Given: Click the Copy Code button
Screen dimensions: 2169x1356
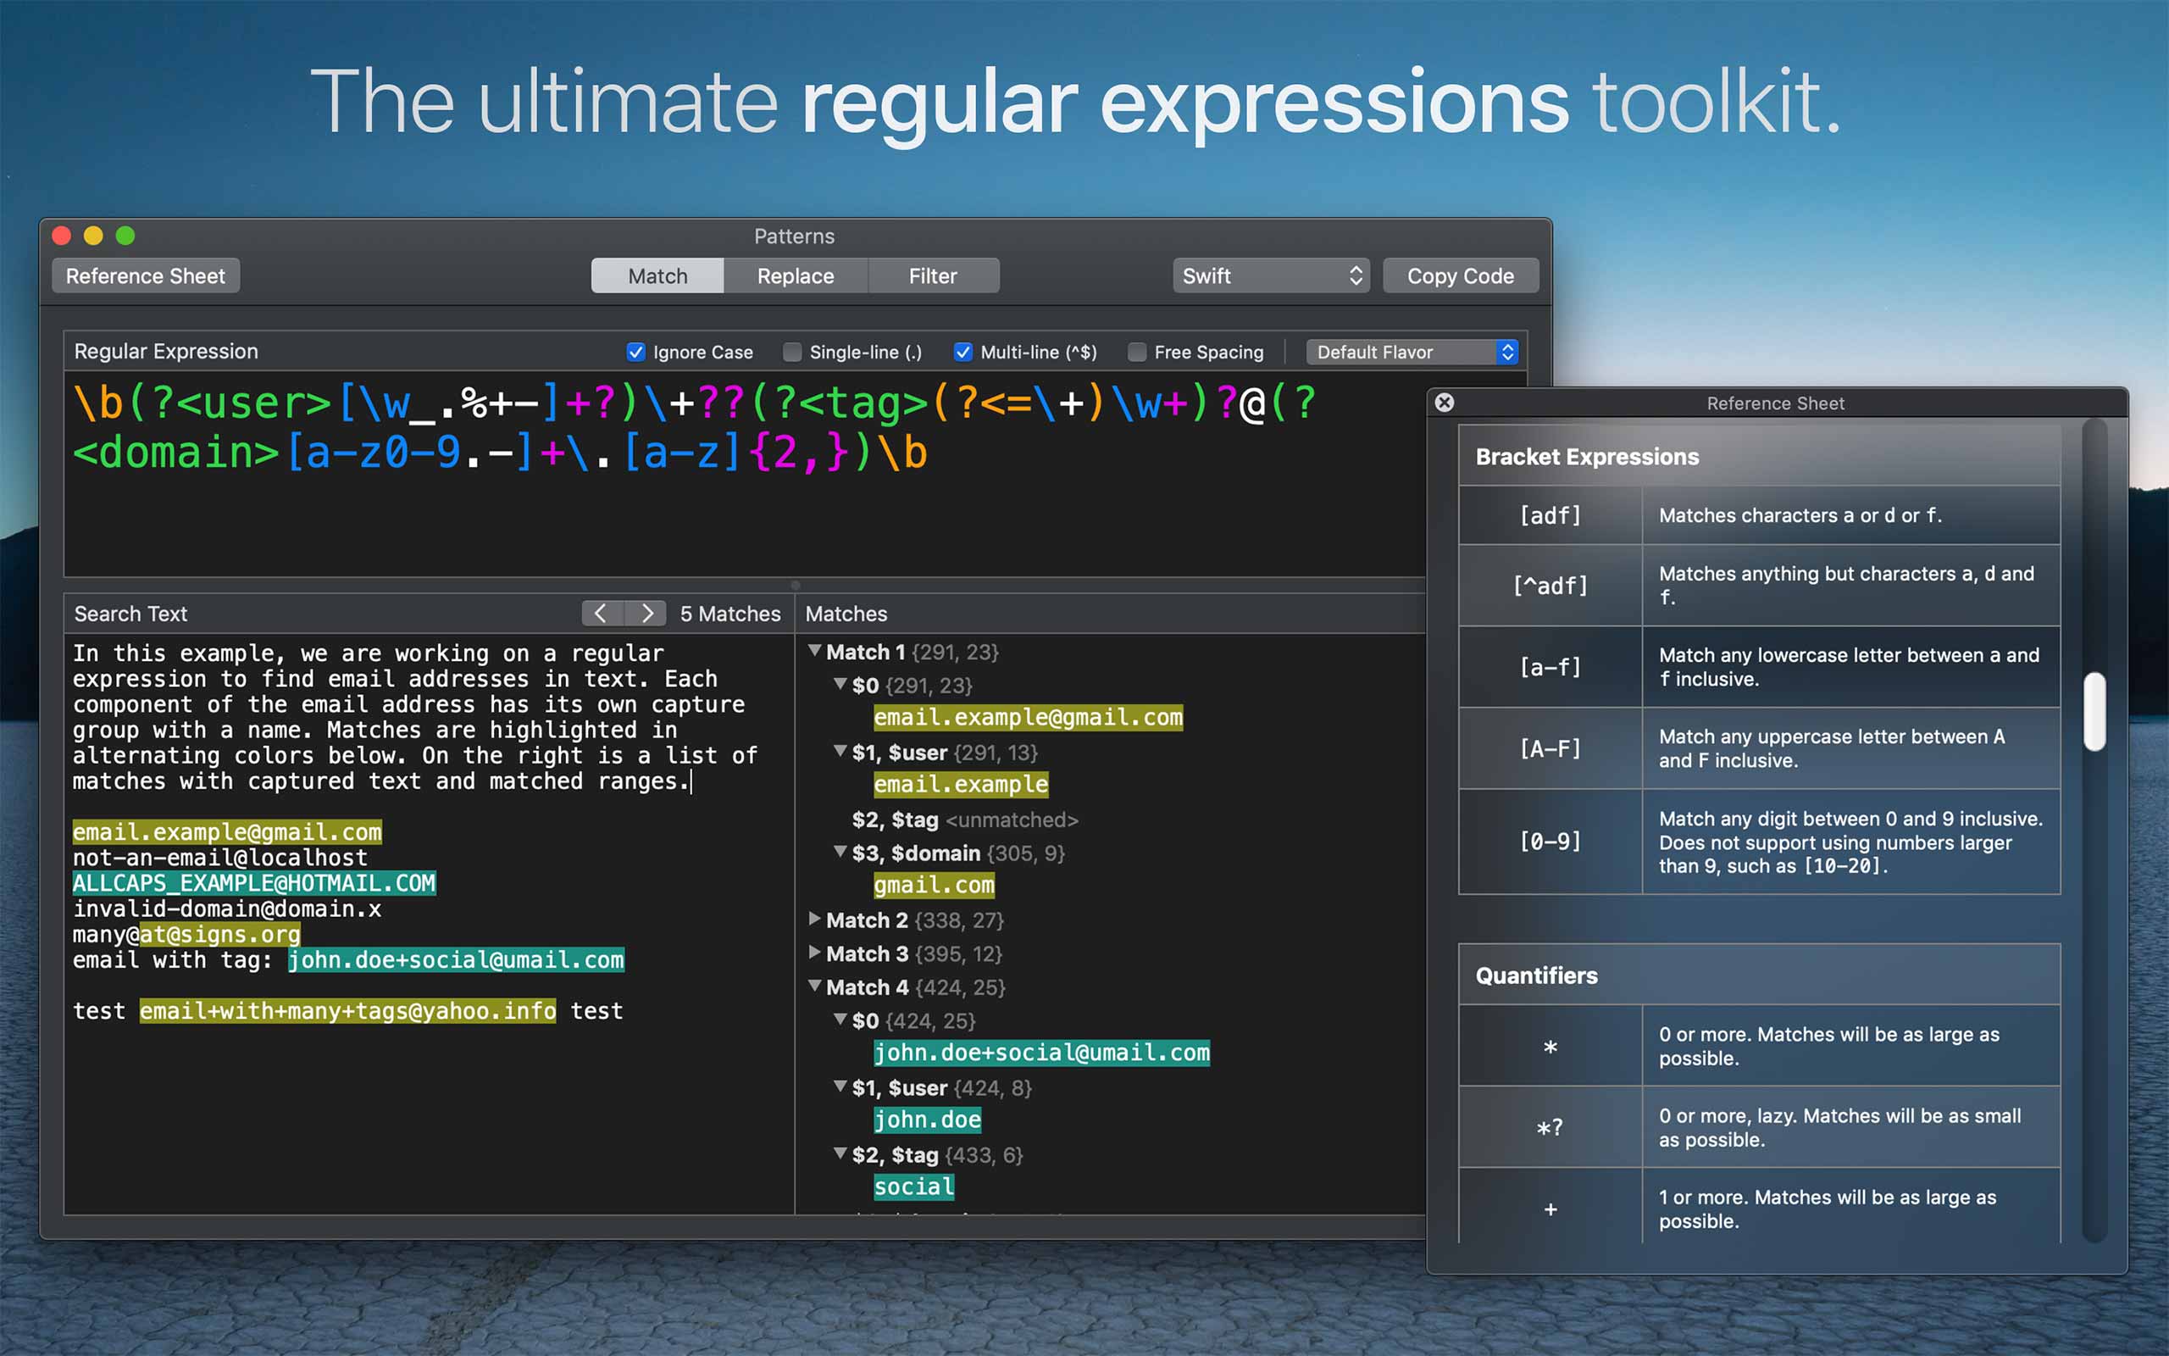Looking at the screenshot, I should point(1460,276).
